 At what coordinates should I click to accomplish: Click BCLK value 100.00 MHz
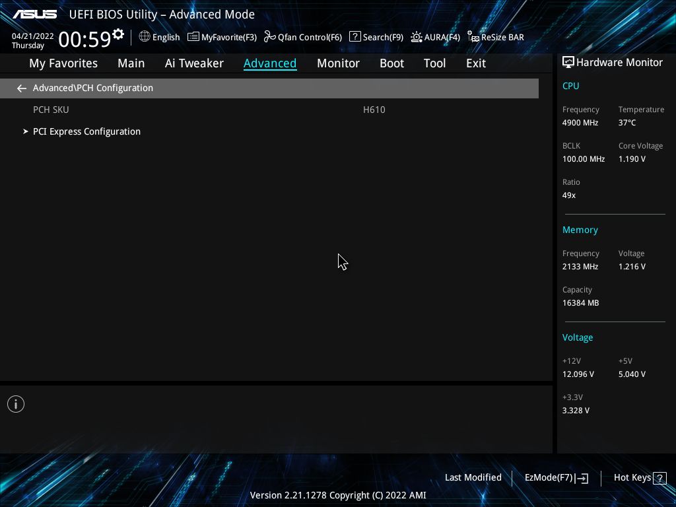[584, 159]
